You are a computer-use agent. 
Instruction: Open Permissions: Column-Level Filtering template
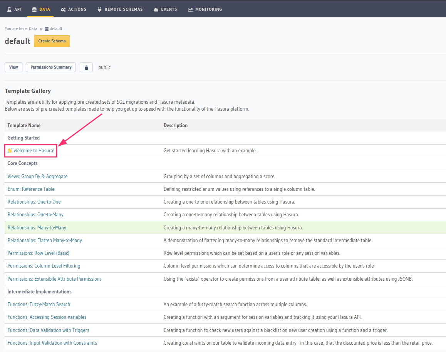(x=44, y=266)
